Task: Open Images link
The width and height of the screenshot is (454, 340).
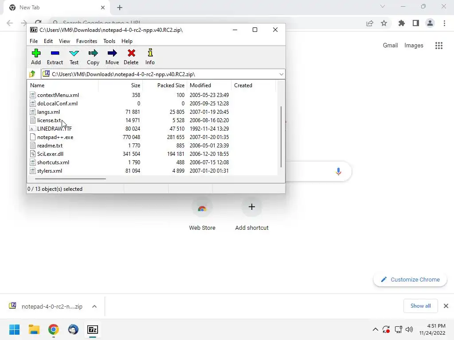Action: (414, 46)
